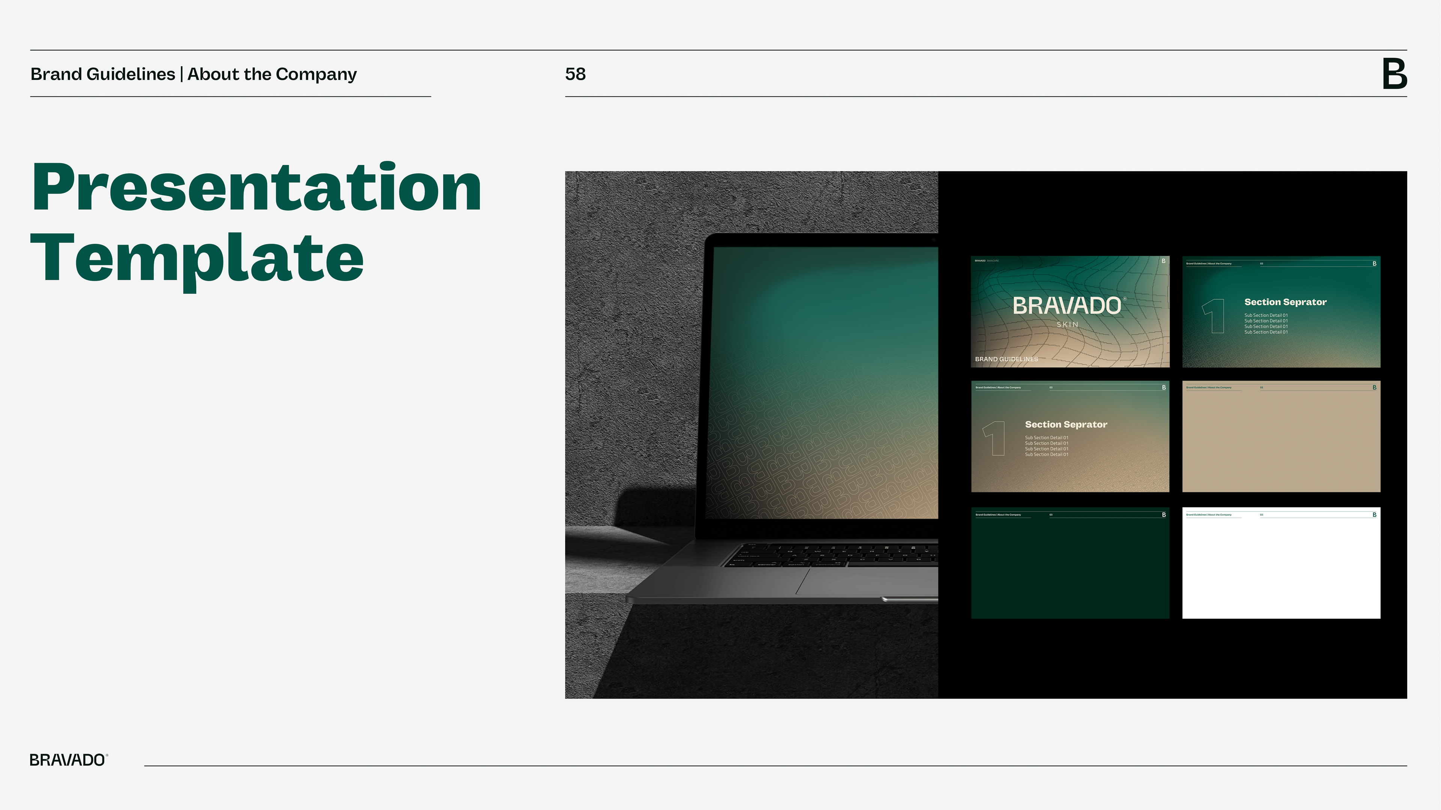The height and width of the screenshot is (810, 1441).
Task: Click 'BRAND GUIDELINES' text on cover thumbnail
Action: click(1006, 359)
